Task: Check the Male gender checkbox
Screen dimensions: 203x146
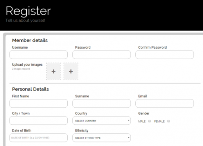Action: [150, 121]
